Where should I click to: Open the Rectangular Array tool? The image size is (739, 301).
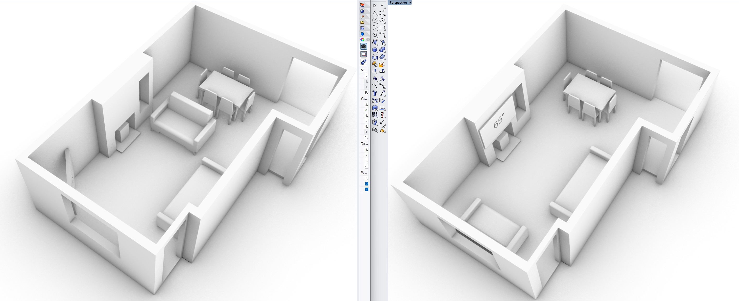[375, 115]
